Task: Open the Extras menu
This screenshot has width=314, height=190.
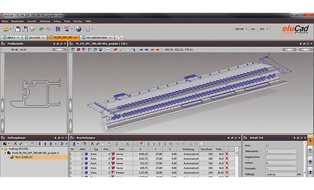Action: click(x=57, y=21)
